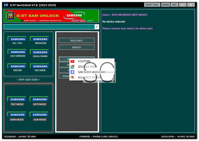
Task: Click Alliance Shield icon in popup menu
Action: tap(72, 77)
